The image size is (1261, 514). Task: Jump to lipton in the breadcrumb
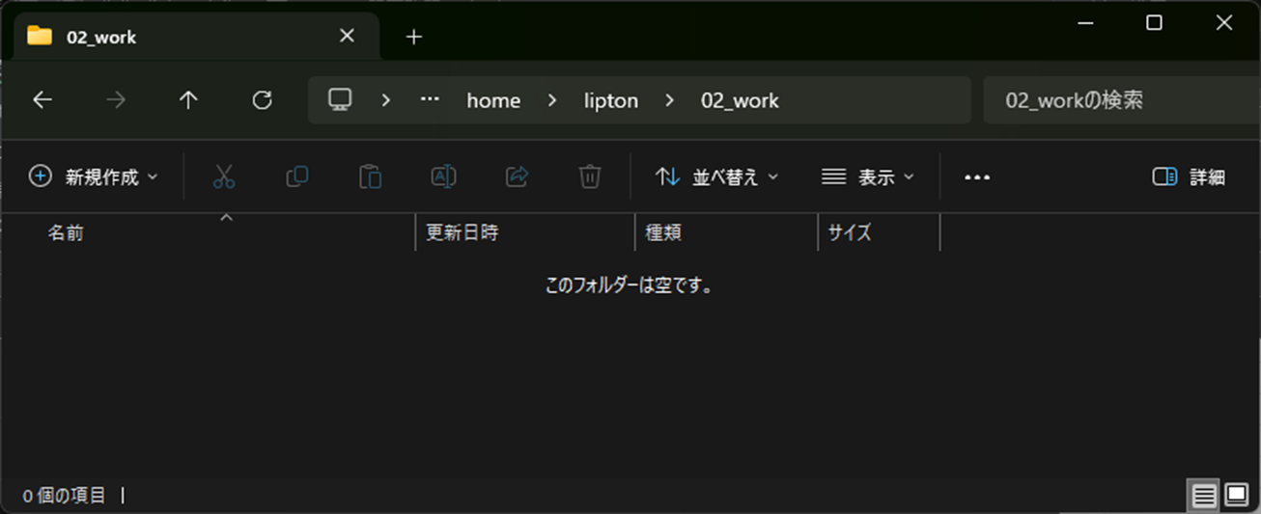[610, 100]
